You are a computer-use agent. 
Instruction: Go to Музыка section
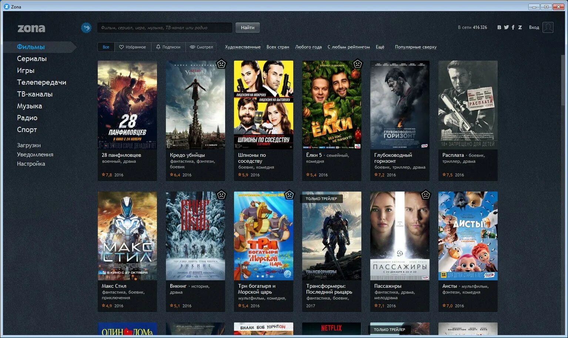tap(30, 106)
